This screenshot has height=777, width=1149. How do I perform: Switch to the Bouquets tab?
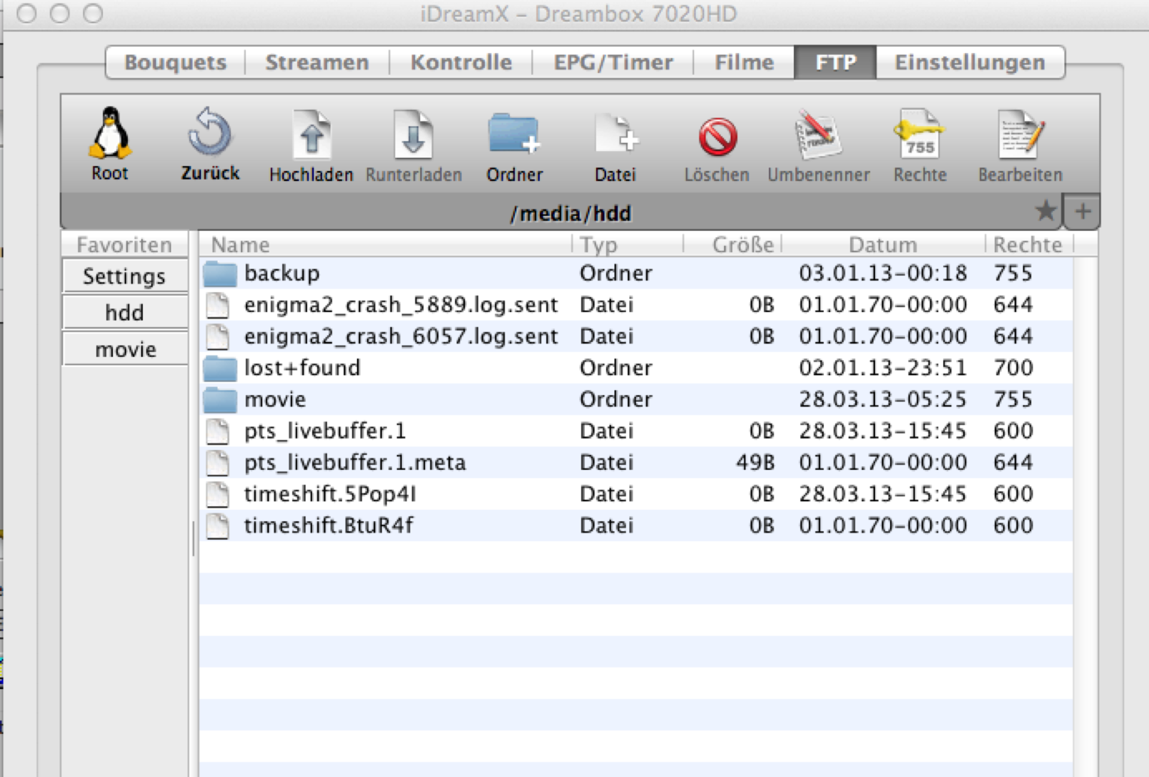point(175,62)
